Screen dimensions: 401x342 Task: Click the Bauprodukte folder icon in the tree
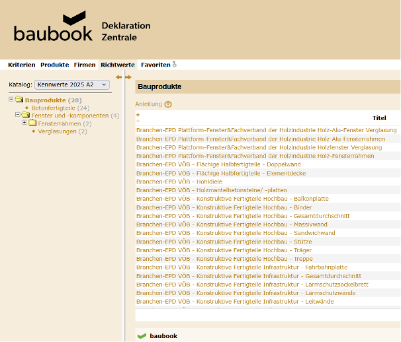click(x=19, y=99)
